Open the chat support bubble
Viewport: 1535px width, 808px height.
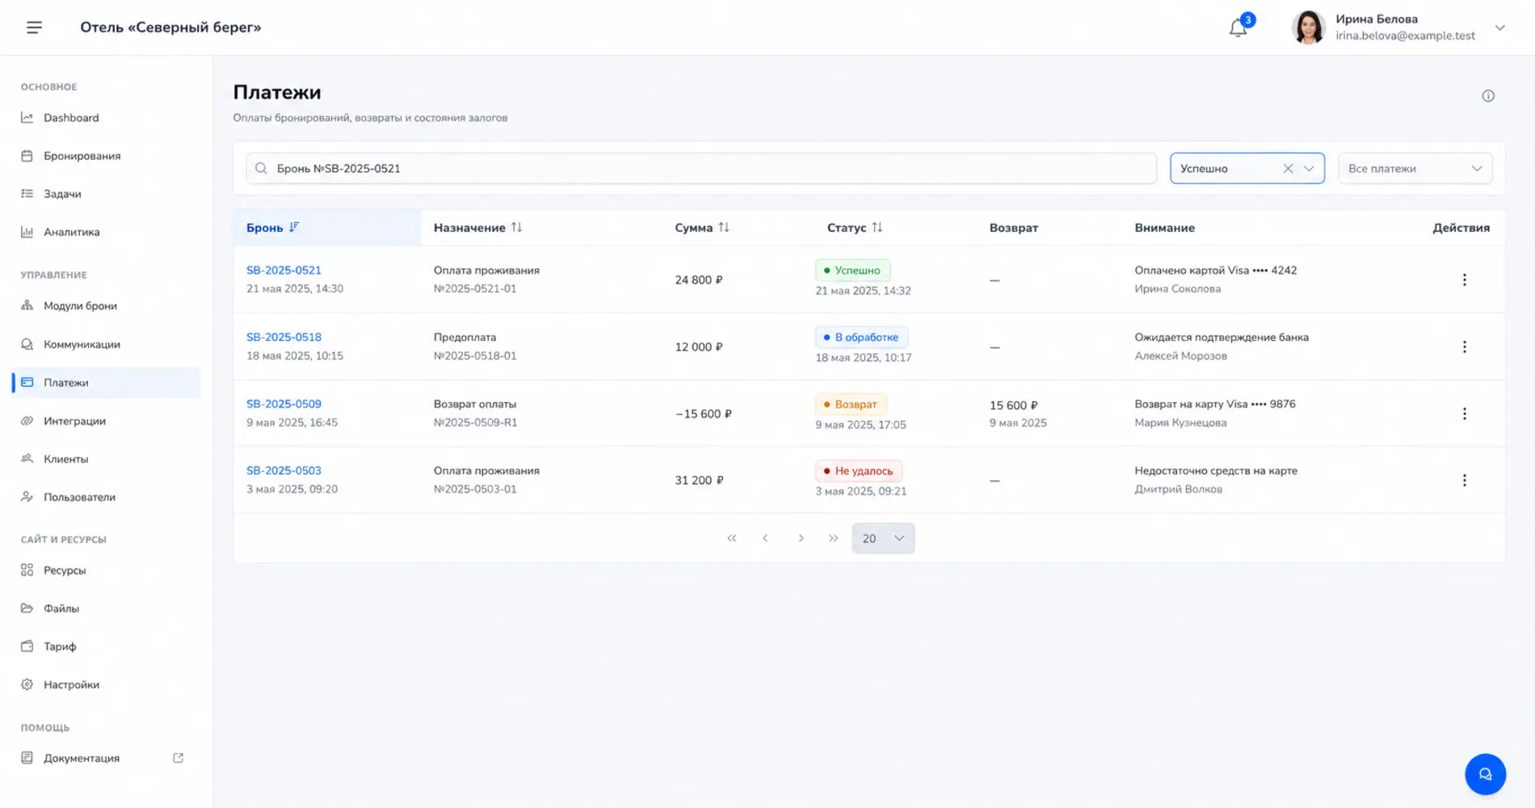pyautogui.click(x=1485, y=774)
